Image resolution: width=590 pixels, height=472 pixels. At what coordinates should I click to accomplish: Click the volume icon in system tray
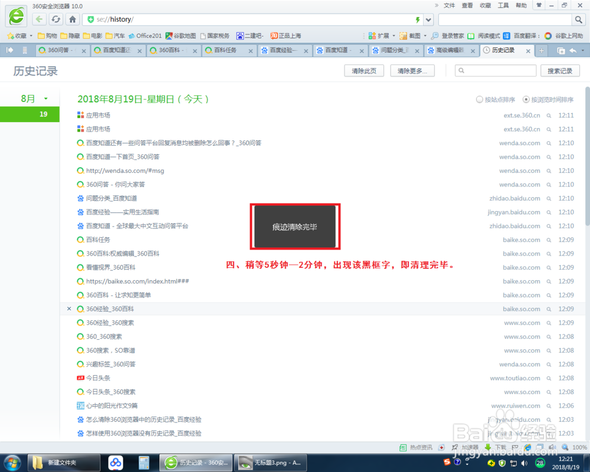coord(524,463)
